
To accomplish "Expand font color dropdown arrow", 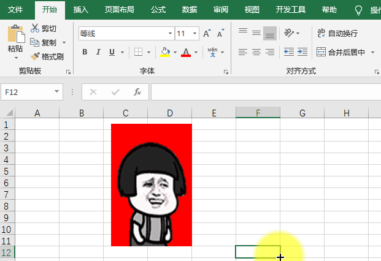I will [x=196, y=52].
